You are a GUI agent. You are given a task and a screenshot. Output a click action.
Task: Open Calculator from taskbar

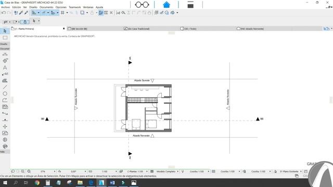(48, 182)
